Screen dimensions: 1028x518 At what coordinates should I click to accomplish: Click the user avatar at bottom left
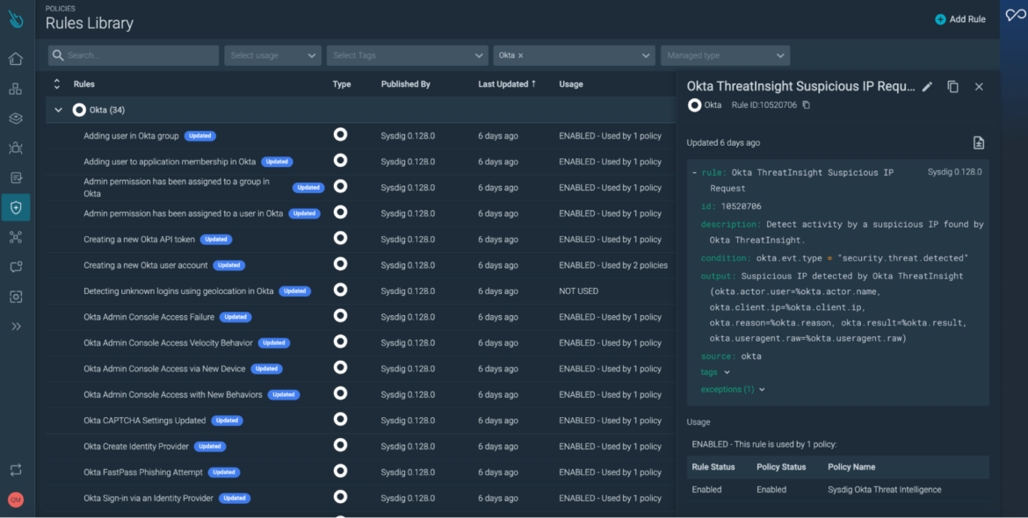15,500
